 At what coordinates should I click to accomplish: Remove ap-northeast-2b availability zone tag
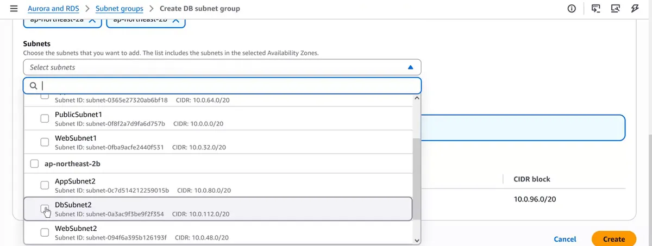(175, 21)
